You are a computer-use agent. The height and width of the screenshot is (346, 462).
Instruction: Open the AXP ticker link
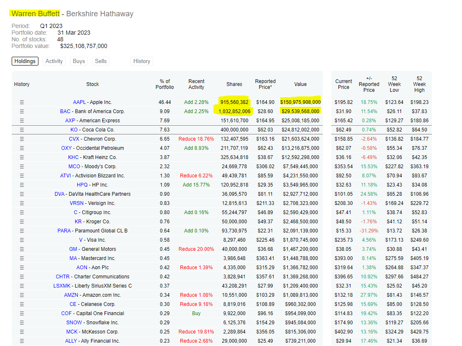(70, 121)
